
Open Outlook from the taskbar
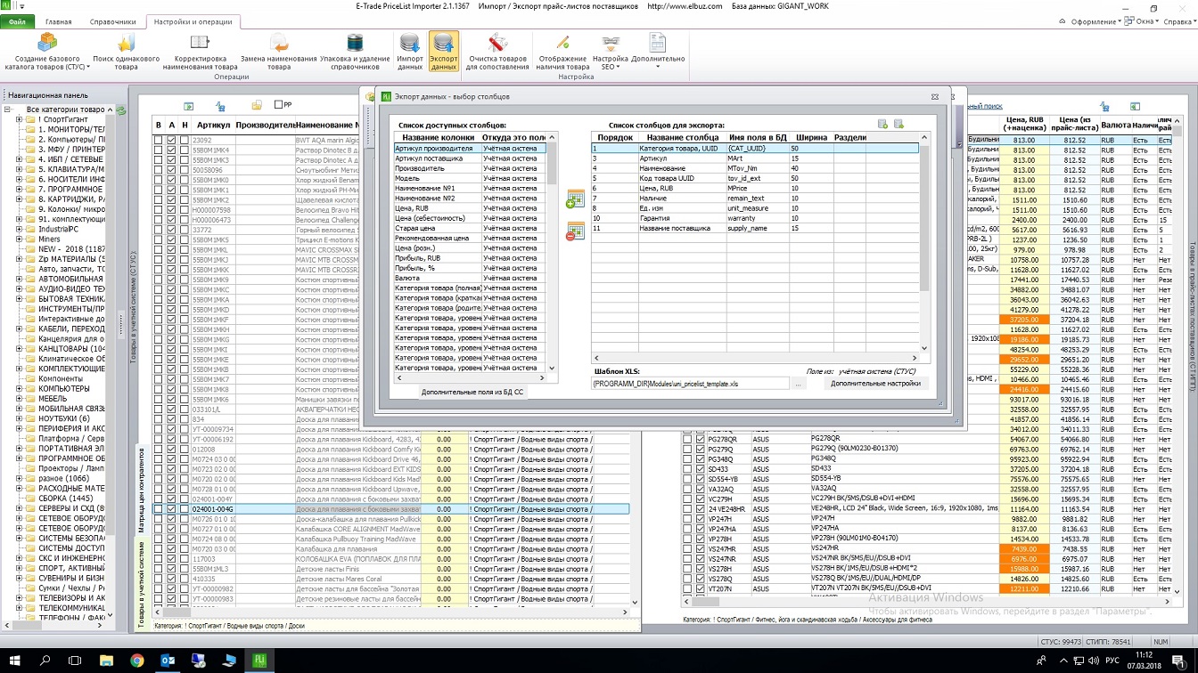[x=168, y=661]
